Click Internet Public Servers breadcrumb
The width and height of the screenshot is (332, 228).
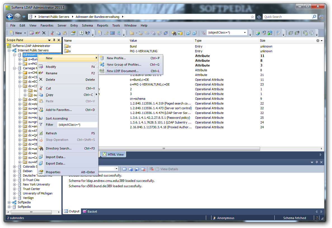point(54,17)
